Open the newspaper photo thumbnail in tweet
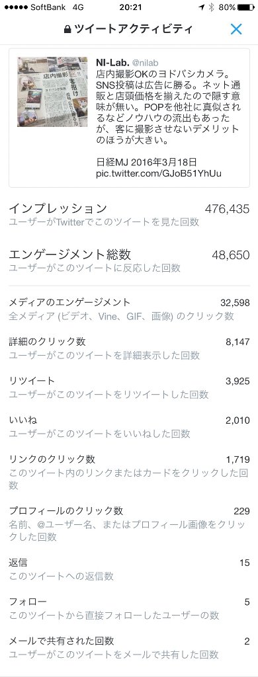258x677 pixels. [x=52, y=92]
